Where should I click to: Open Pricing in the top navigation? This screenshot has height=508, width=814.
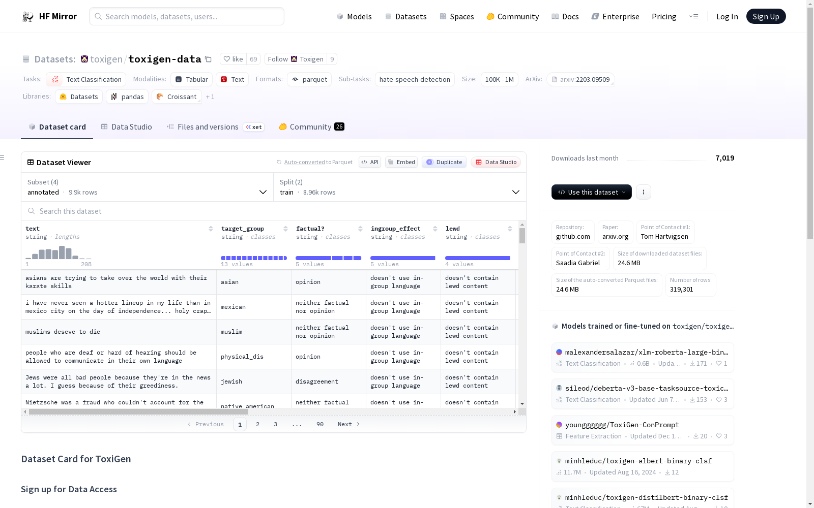(x=664, y=16)
